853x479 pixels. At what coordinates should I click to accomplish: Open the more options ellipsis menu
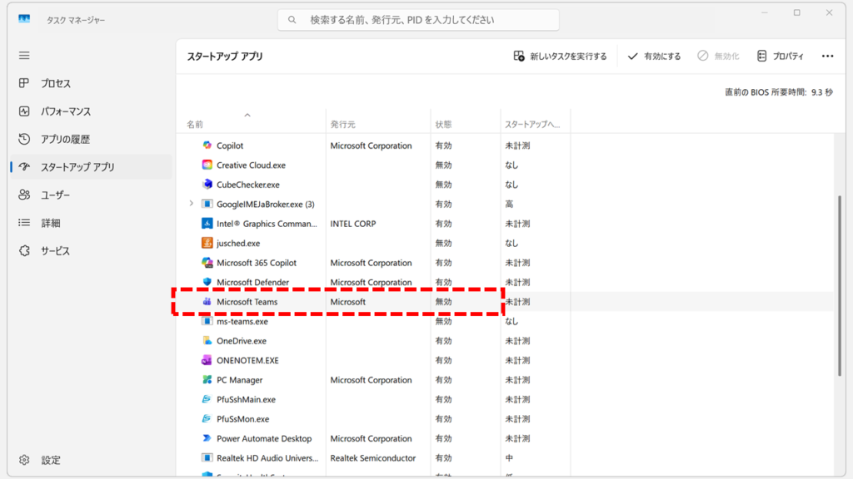coord(827,55)
